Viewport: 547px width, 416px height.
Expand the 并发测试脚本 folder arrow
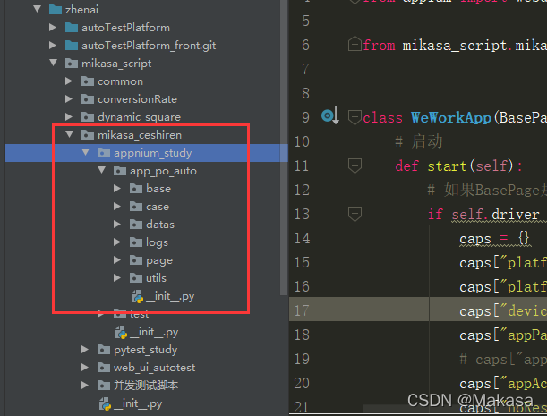[x=85, y=386]
